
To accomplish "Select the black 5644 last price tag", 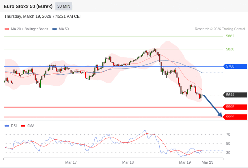I will (x=235, y=95).
